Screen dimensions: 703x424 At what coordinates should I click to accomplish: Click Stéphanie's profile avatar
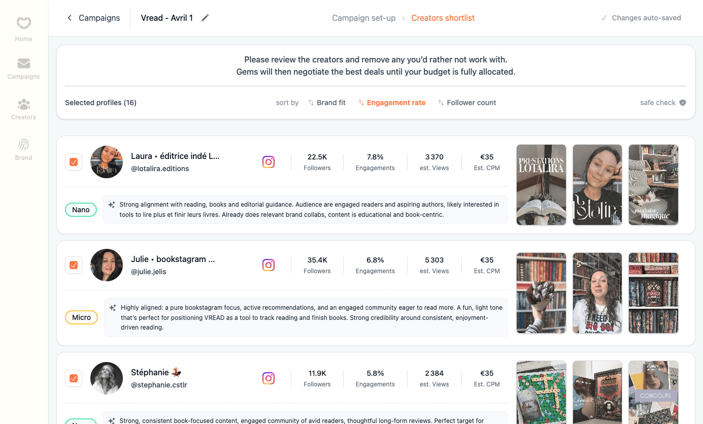(x=107, y=378)
